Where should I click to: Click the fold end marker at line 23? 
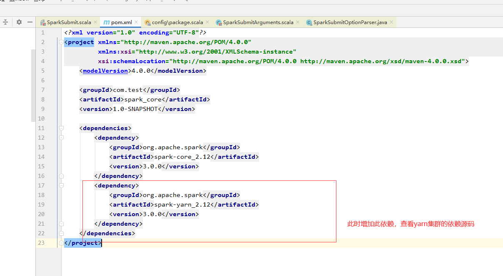point(61,243)
